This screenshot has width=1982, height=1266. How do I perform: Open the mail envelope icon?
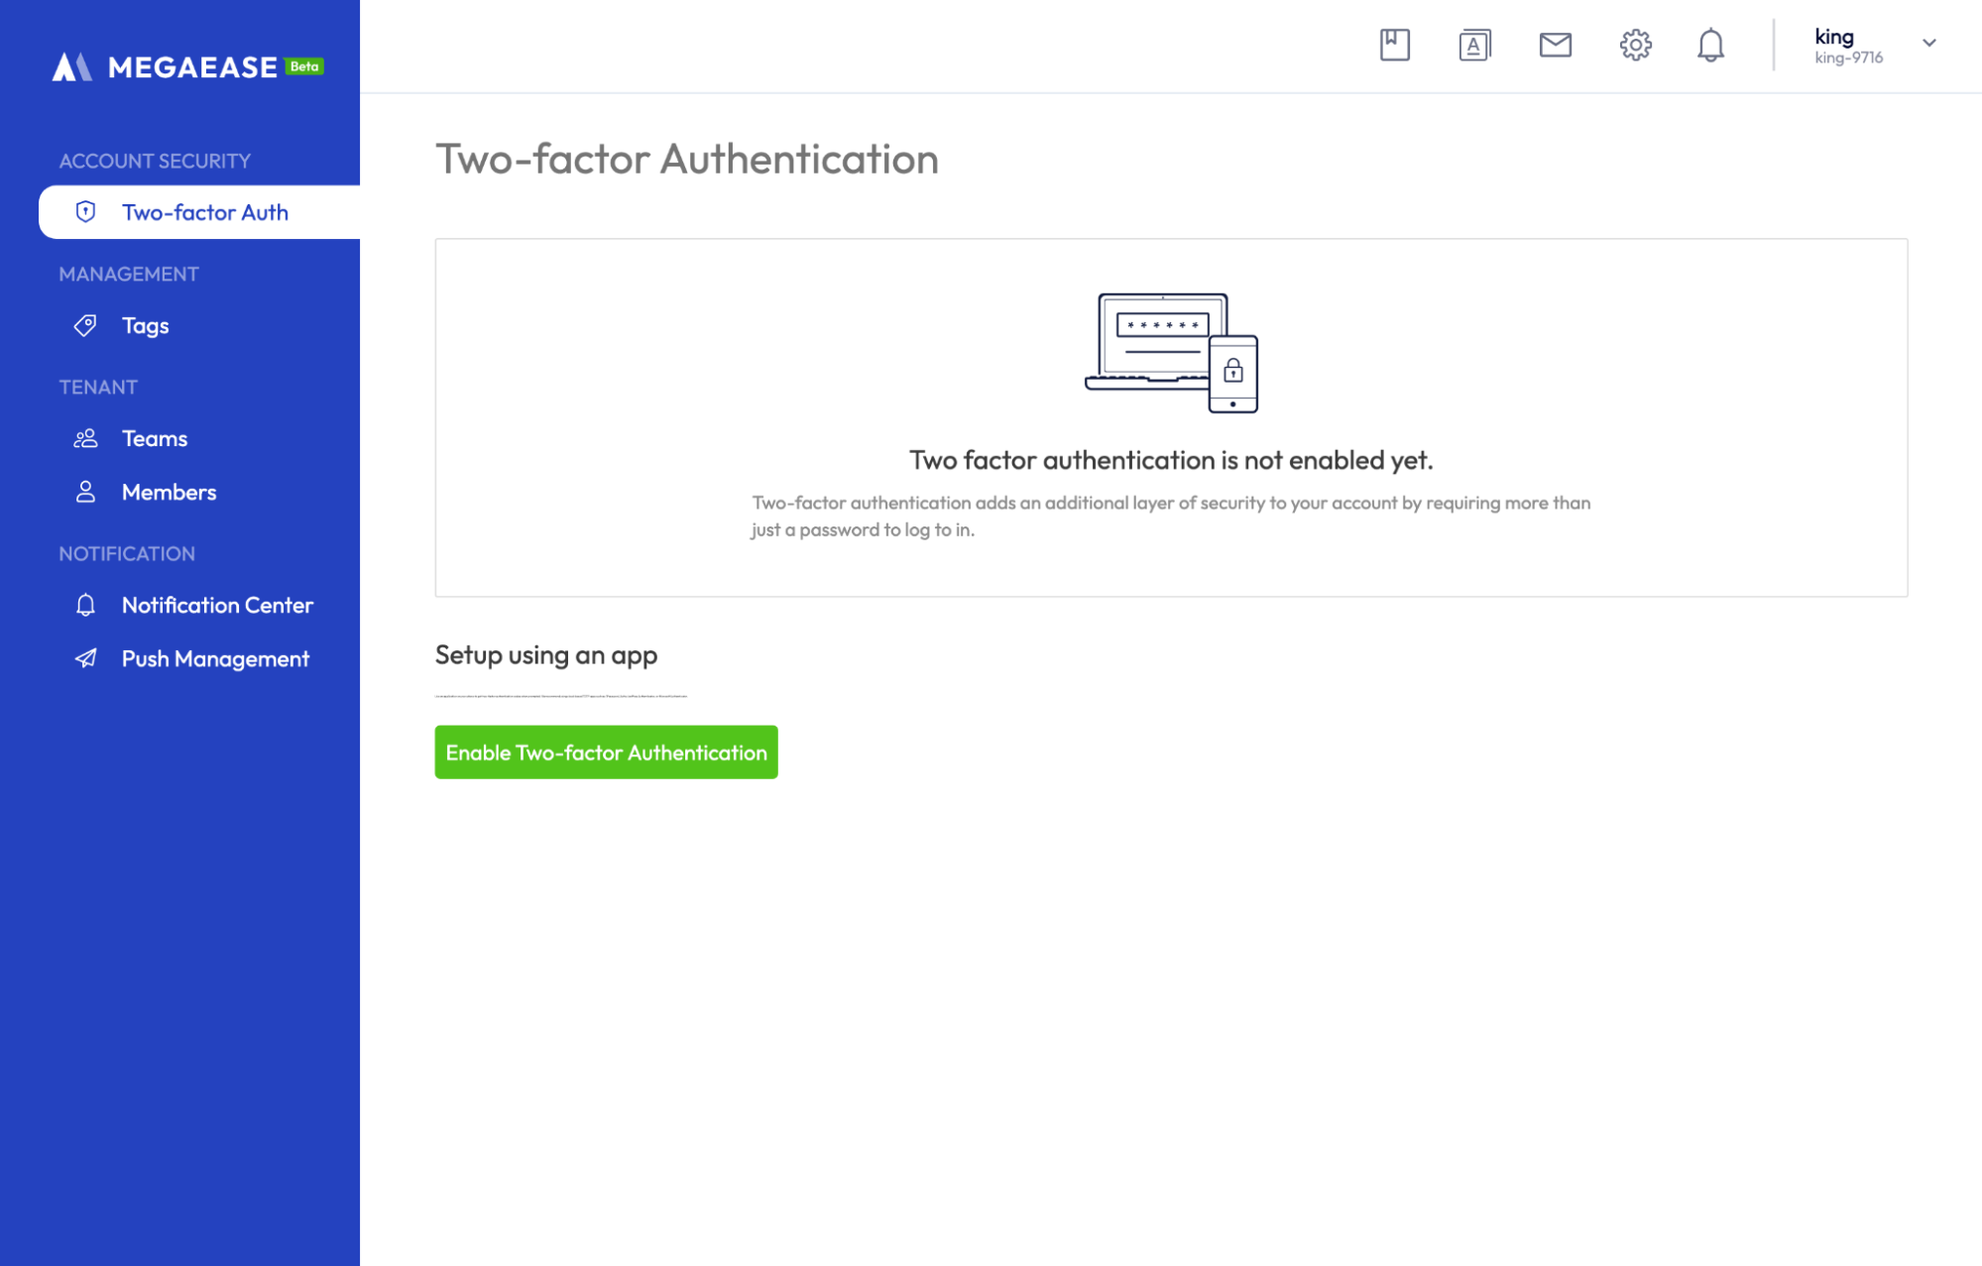[1555, 45]
